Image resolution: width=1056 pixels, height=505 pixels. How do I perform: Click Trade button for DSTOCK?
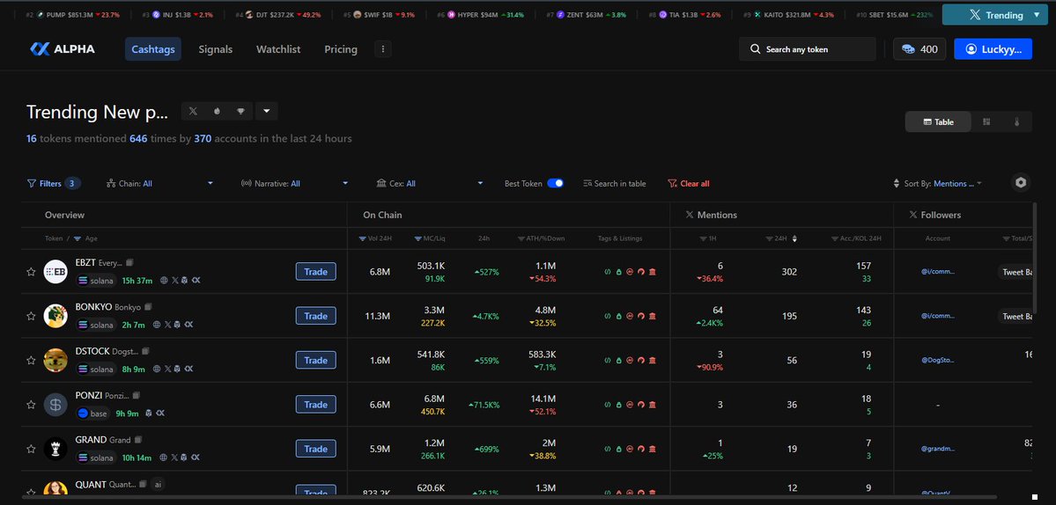point(315,361)
